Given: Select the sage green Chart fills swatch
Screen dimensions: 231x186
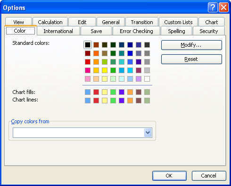Looking at the screenshot, I should (147, 92).
